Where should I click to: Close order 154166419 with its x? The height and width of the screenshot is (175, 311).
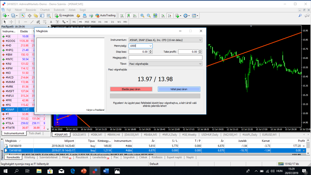[x=304, y=146]
